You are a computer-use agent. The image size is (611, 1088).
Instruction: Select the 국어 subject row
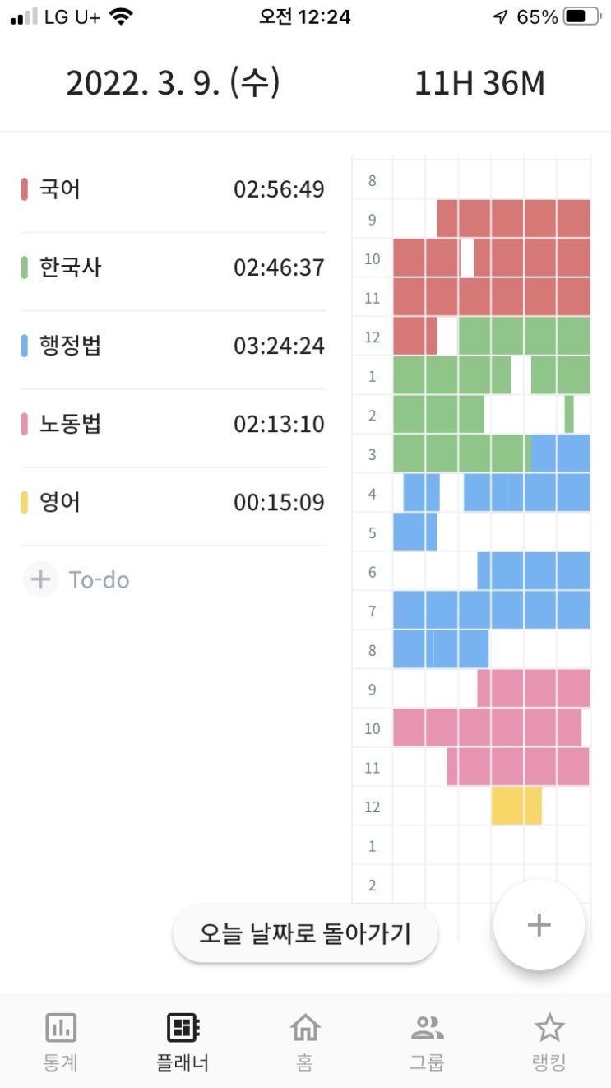(174, 190)
